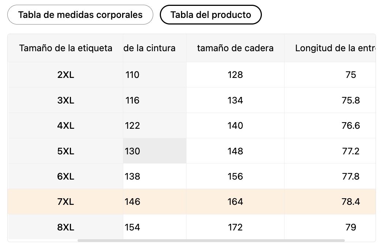Click inseam value 78.4 in 7XL row

[x=351, y=202]
